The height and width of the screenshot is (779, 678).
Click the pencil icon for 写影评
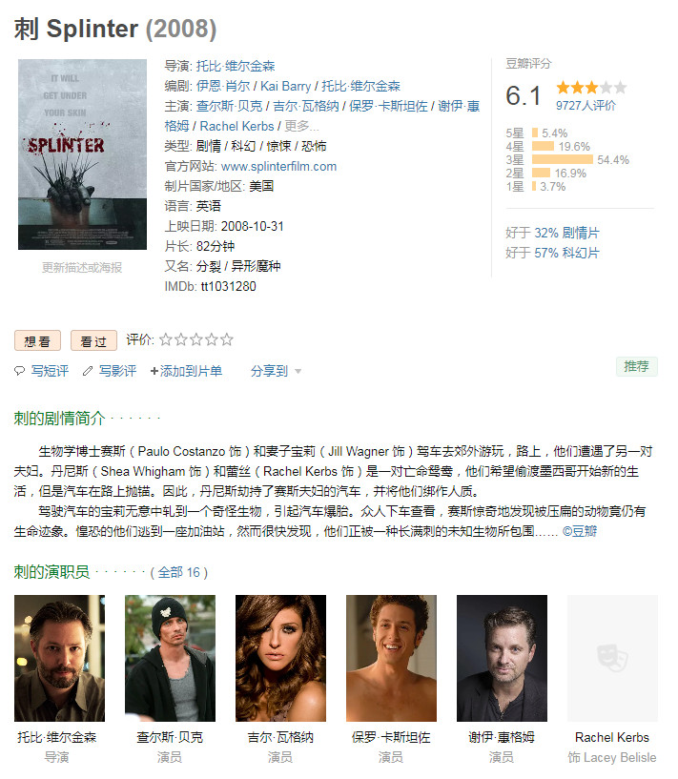coord(88,371)
